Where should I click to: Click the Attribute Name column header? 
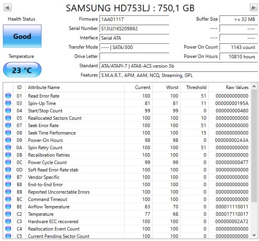75,87
